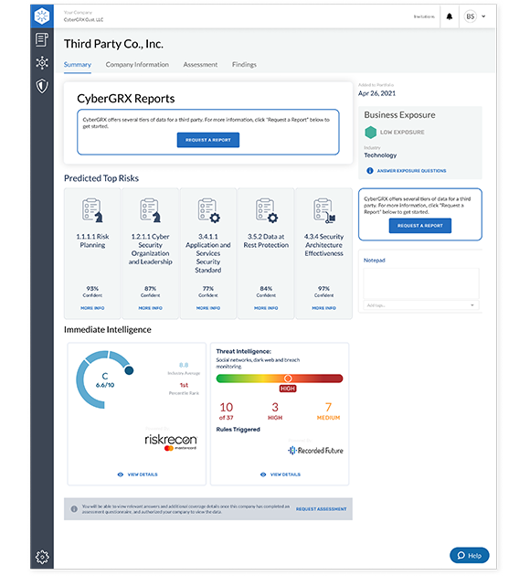
Task: Click the eye icon on Threat Intelligence card
Action: point(263,475)
